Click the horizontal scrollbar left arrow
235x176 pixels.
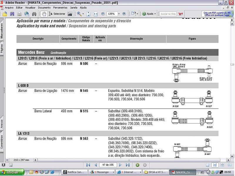click(36, 160)
